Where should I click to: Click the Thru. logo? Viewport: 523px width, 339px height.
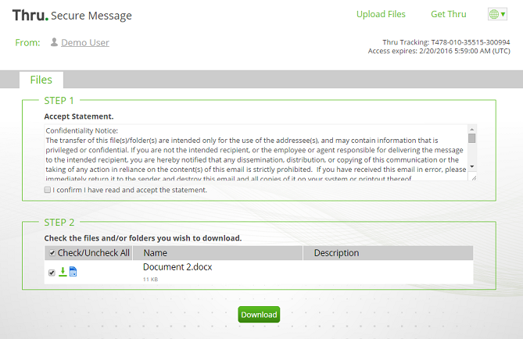[x=30, y=16]
